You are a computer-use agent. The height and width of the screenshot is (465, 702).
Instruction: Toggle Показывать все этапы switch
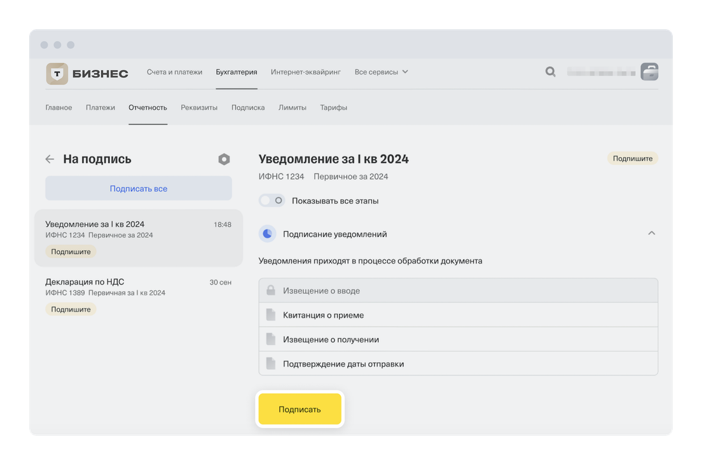[272, 201]
